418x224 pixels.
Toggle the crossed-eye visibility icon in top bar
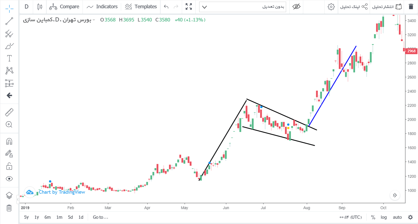point(296,7)
